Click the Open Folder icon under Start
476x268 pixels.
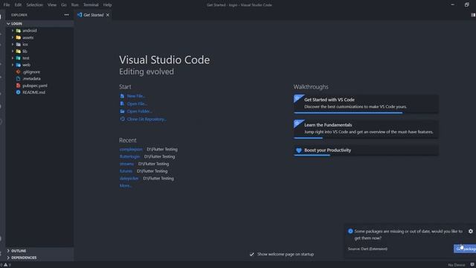122,112
